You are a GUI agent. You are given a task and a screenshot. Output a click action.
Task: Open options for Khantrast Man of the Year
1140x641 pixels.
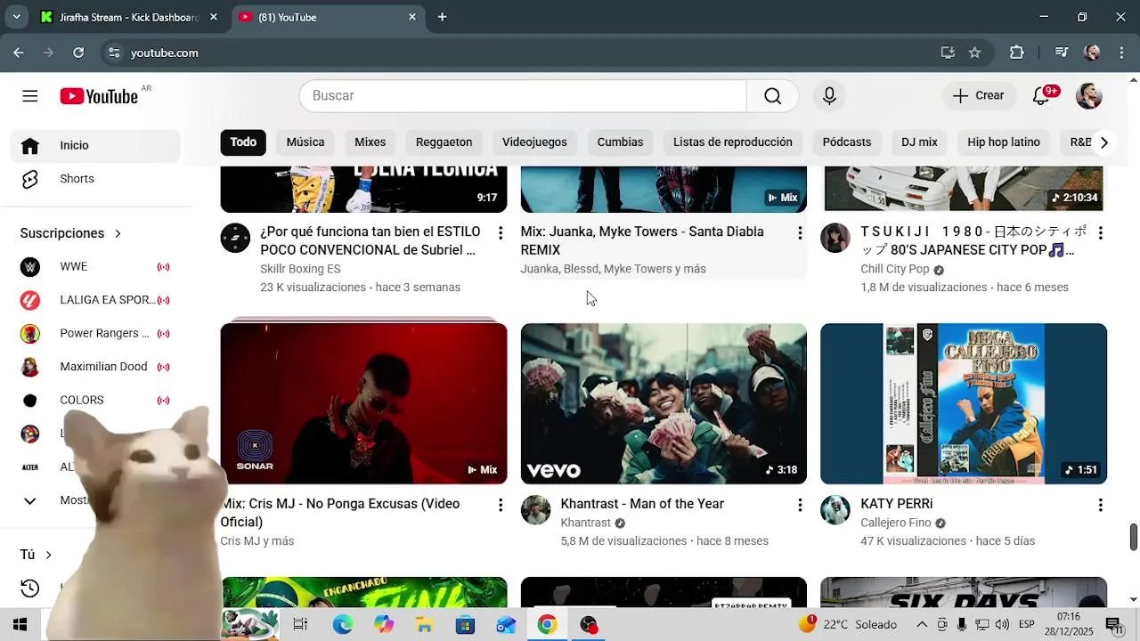tap(800, 505)
